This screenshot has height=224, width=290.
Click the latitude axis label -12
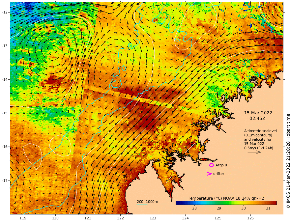[x=5, y=12]
